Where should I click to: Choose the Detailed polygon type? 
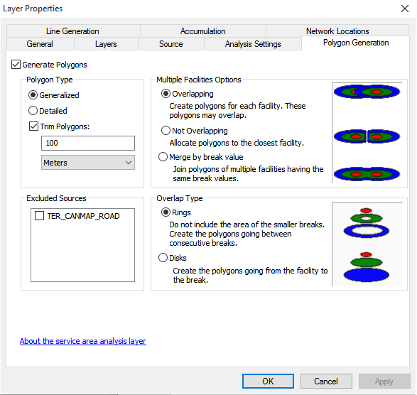33,111
